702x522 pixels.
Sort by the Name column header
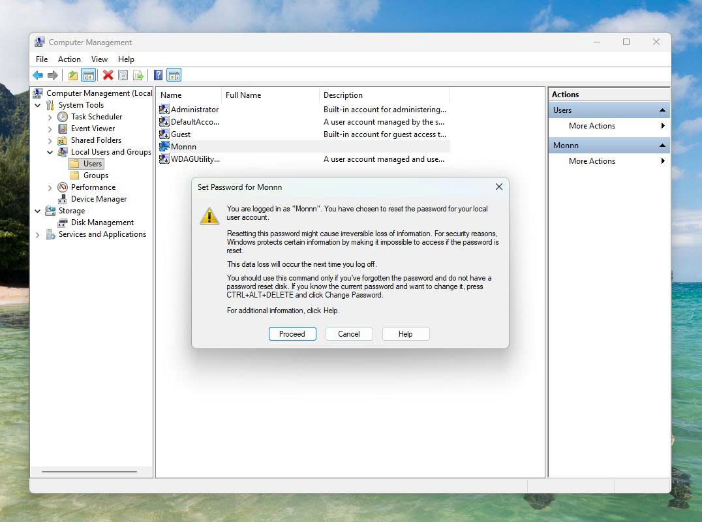point(189,95)
